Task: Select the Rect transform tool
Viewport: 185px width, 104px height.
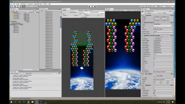Action: pyautogui.click(x=23, y=6)
